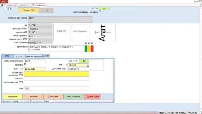
Task: Open the 'паспорт' attachment box
Action: tap(62, 32)
